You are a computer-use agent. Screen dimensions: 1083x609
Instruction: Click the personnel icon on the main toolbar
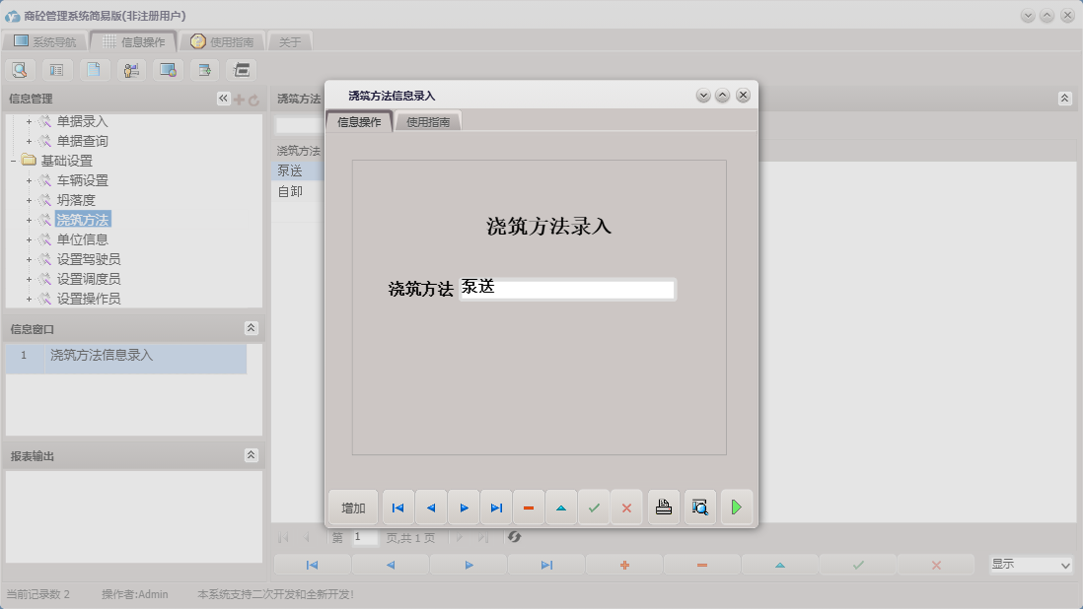[x=131, y=70]
